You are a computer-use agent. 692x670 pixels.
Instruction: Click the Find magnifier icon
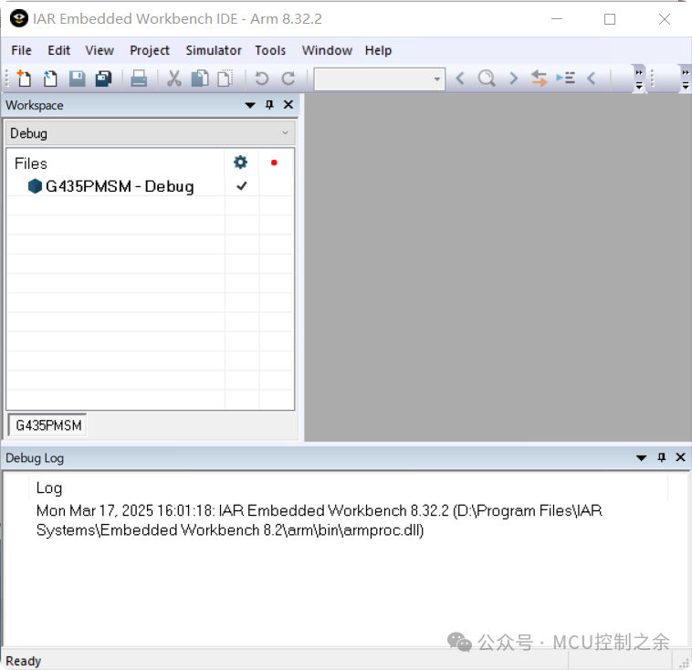coord(487,79)
